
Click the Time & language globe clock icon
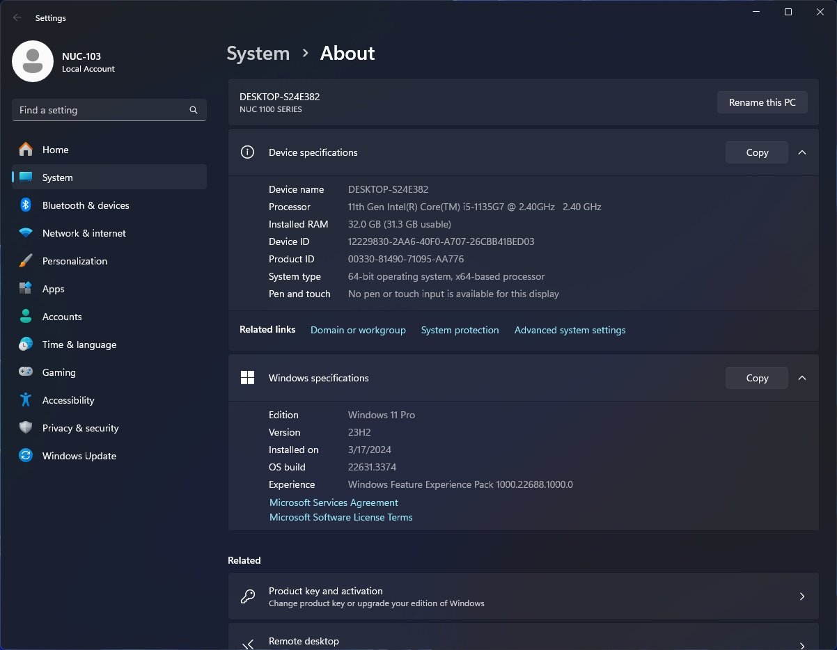coord(26,344)
